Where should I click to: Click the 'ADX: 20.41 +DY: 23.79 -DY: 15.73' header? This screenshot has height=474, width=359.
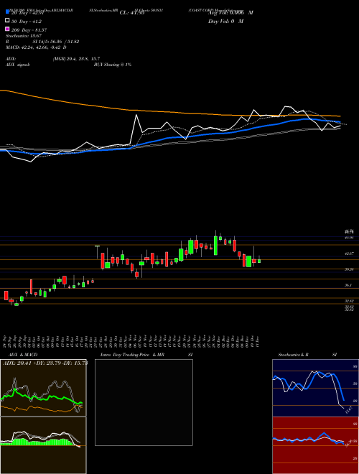click(x=45, y=363)
